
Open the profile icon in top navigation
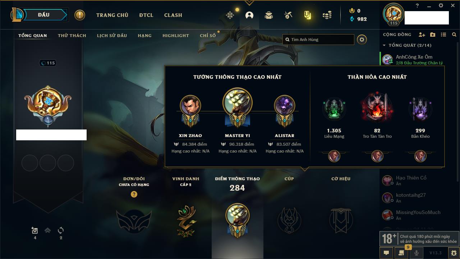(249, 15)
